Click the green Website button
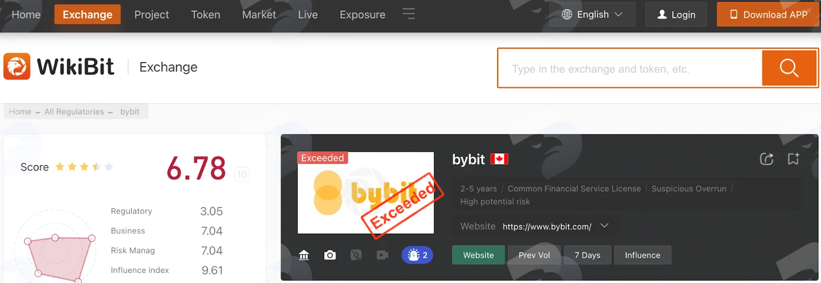This screenshot has height=283, width=821. pyautogui.click(x=478, y=255)
